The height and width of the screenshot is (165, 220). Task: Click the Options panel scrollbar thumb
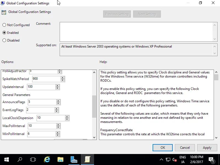point(94,106)
